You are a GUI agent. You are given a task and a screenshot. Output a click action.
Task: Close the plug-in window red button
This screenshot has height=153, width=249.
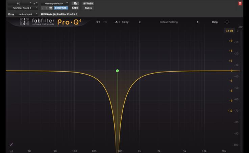point(240,3)
